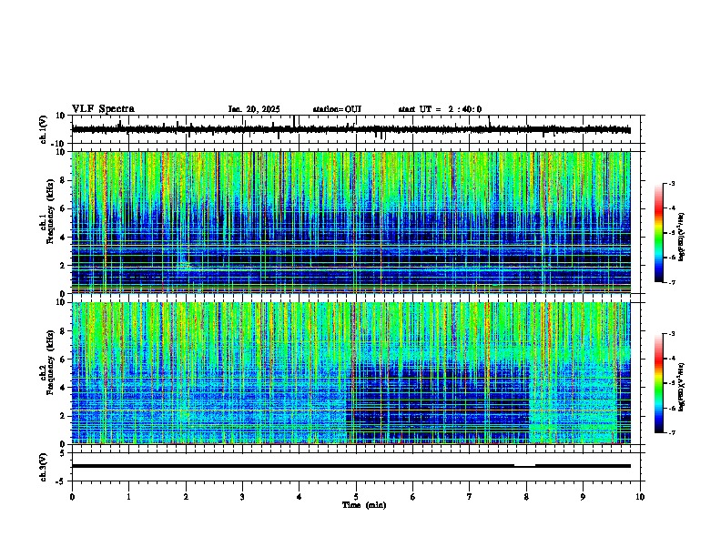
Task: Click time axis tick label '5'
Action: [x=356, y=497]
